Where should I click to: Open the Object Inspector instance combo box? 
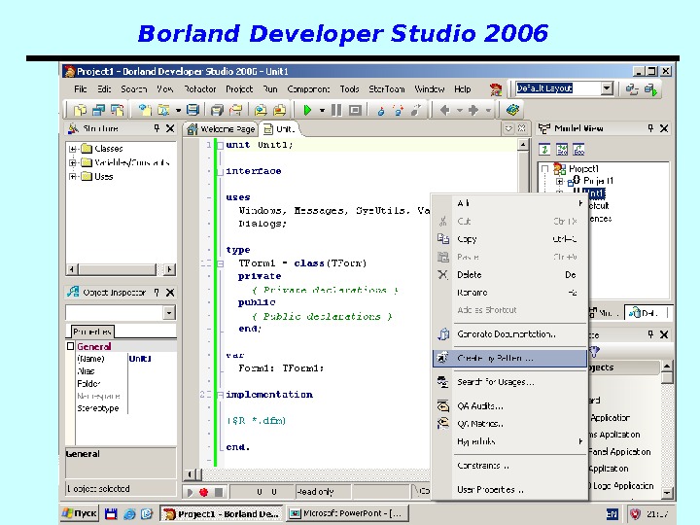click(x=169, y=313)
